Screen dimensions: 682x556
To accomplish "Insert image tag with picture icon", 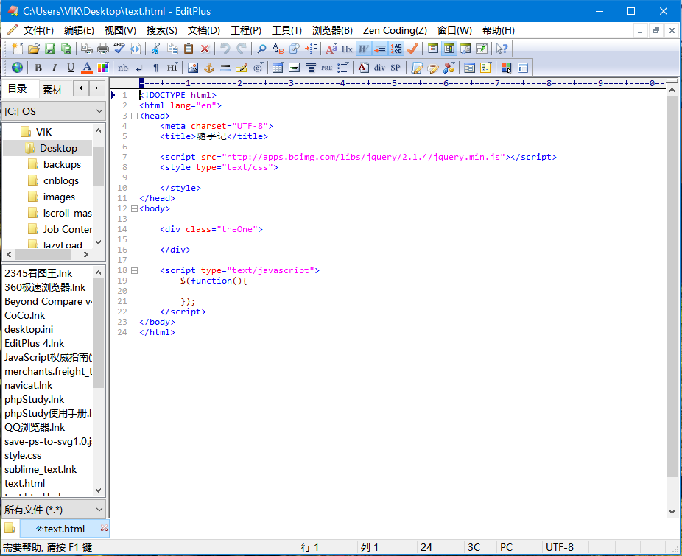I will (x=193, y=68).
